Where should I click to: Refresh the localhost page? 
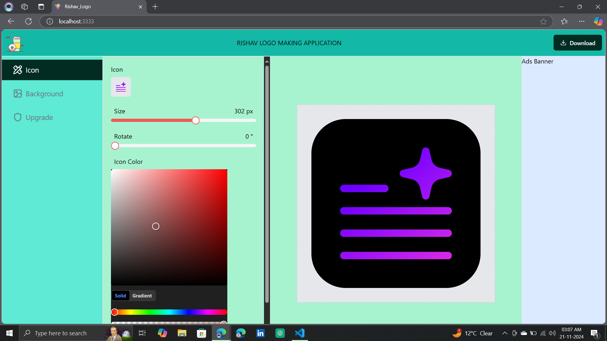click(28, 21)
